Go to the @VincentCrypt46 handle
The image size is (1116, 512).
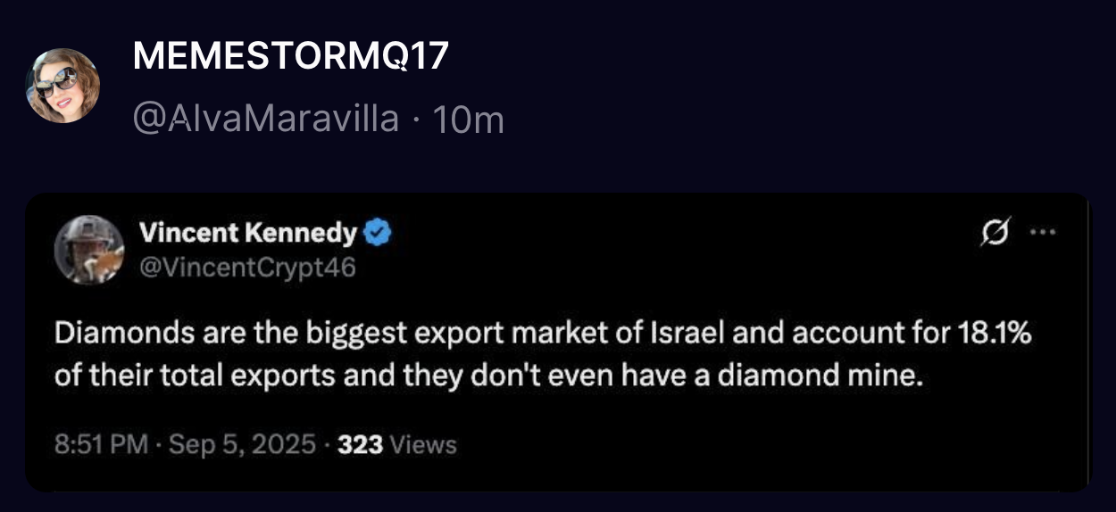(x=247, y=266)
